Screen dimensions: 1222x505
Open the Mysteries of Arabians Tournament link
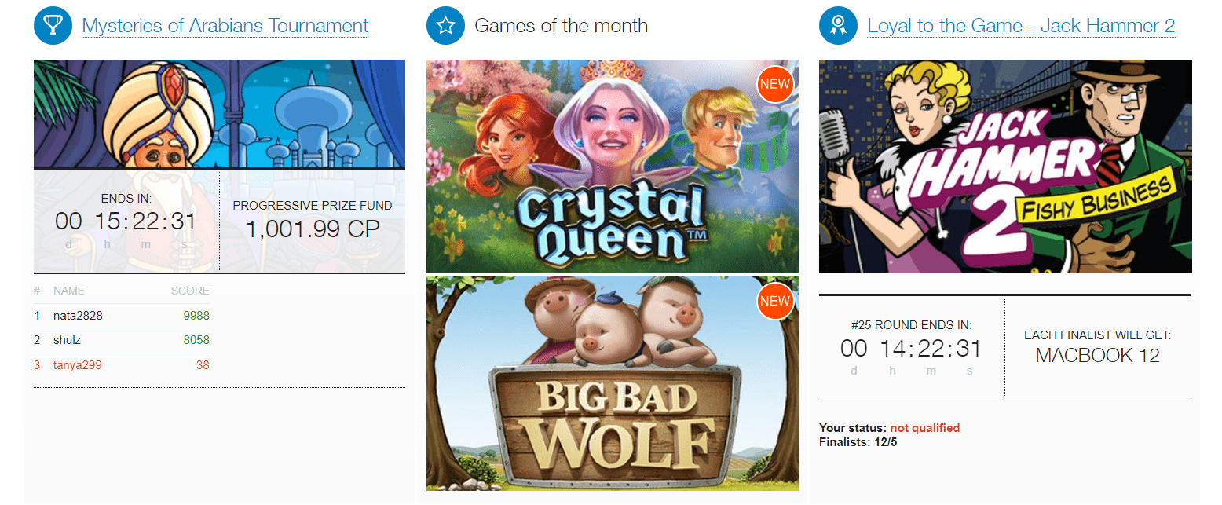(x=225, y=26)
